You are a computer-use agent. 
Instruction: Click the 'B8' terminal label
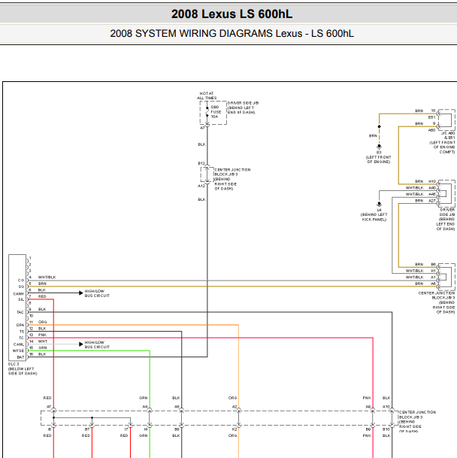click(177, 429)
